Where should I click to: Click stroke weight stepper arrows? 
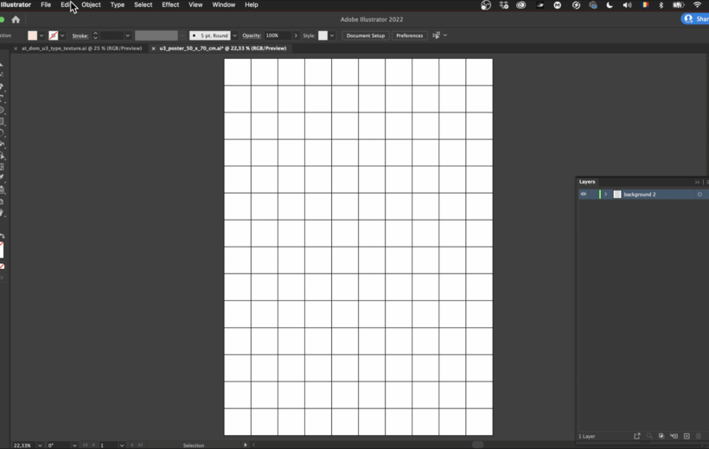pos(95,35)
